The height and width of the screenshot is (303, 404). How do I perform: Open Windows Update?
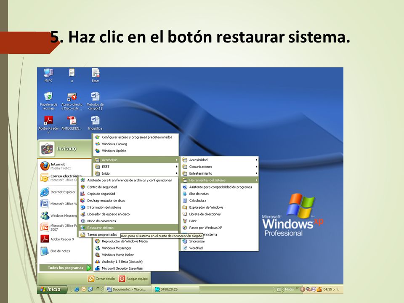click(136, 151)
